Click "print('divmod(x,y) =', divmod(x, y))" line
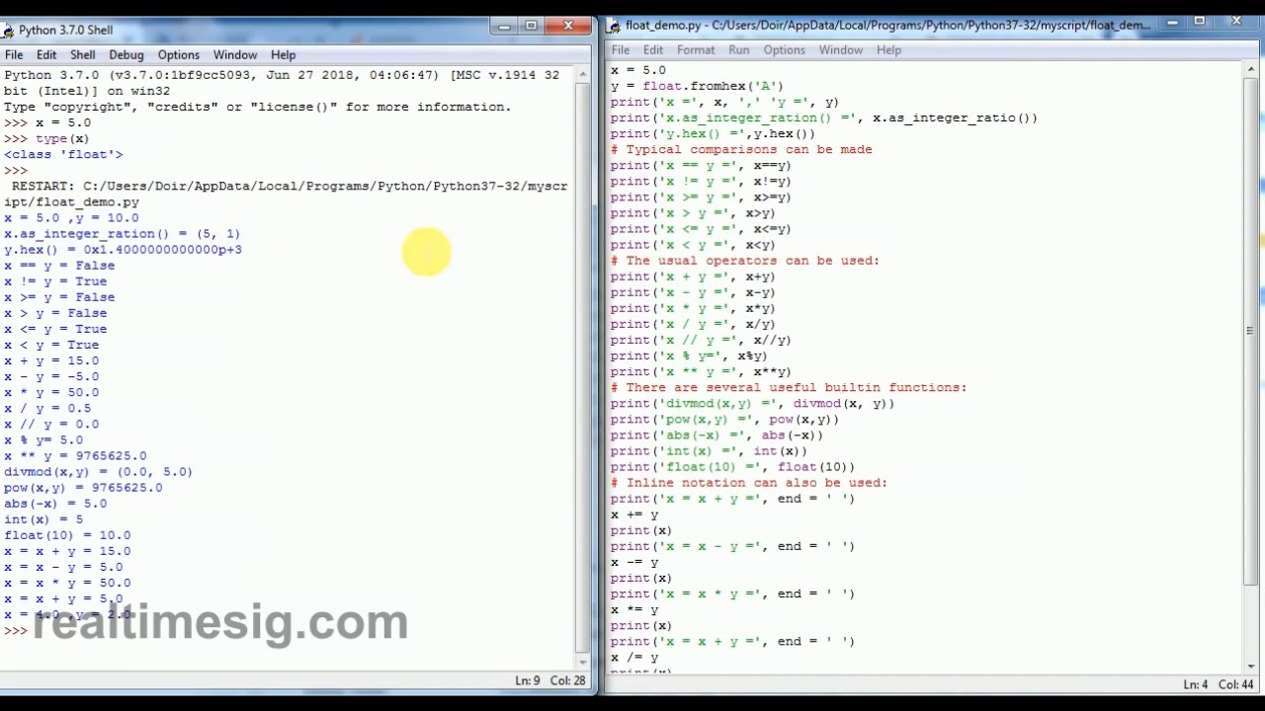1265x711 pixels. 752,403
